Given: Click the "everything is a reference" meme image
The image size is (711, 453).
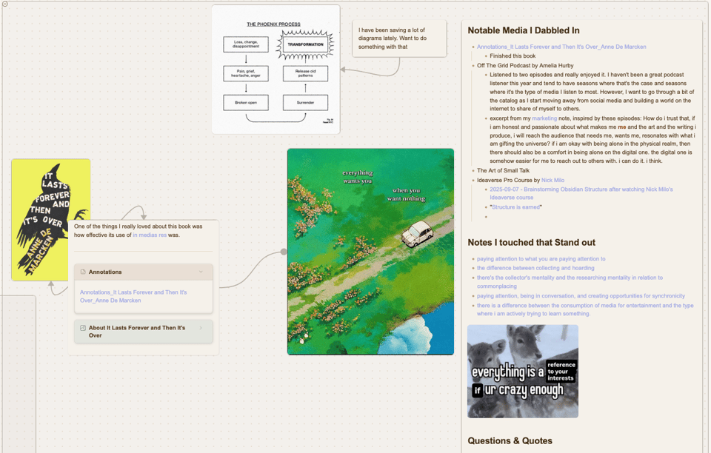Looking at the screenshot, I should tap(522, 370).
